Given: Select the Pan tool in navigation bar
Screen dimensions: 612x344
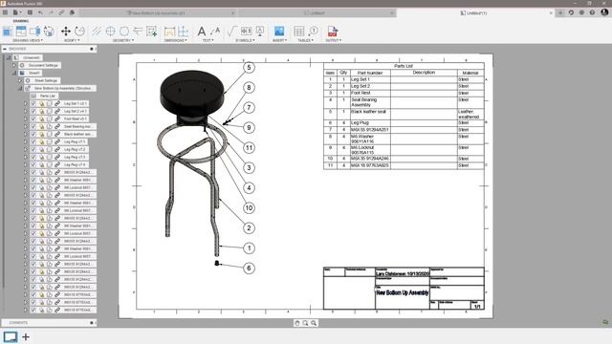Looking at the screenshot, I should click(x=297, y=323).
